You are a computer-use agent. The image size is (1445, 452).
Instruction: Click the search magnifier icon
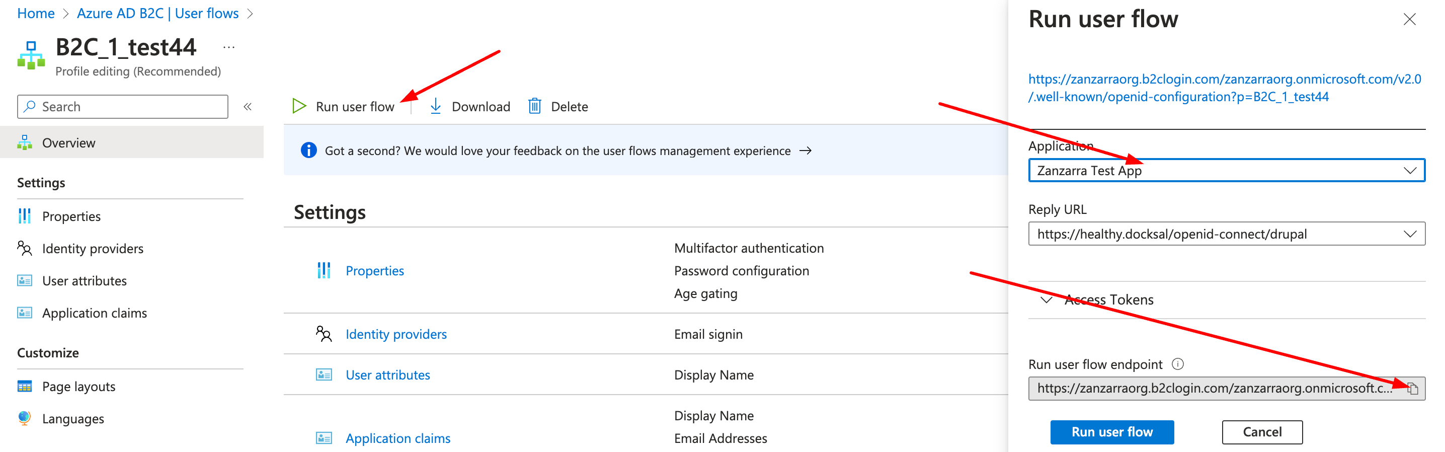click(30, 106)
